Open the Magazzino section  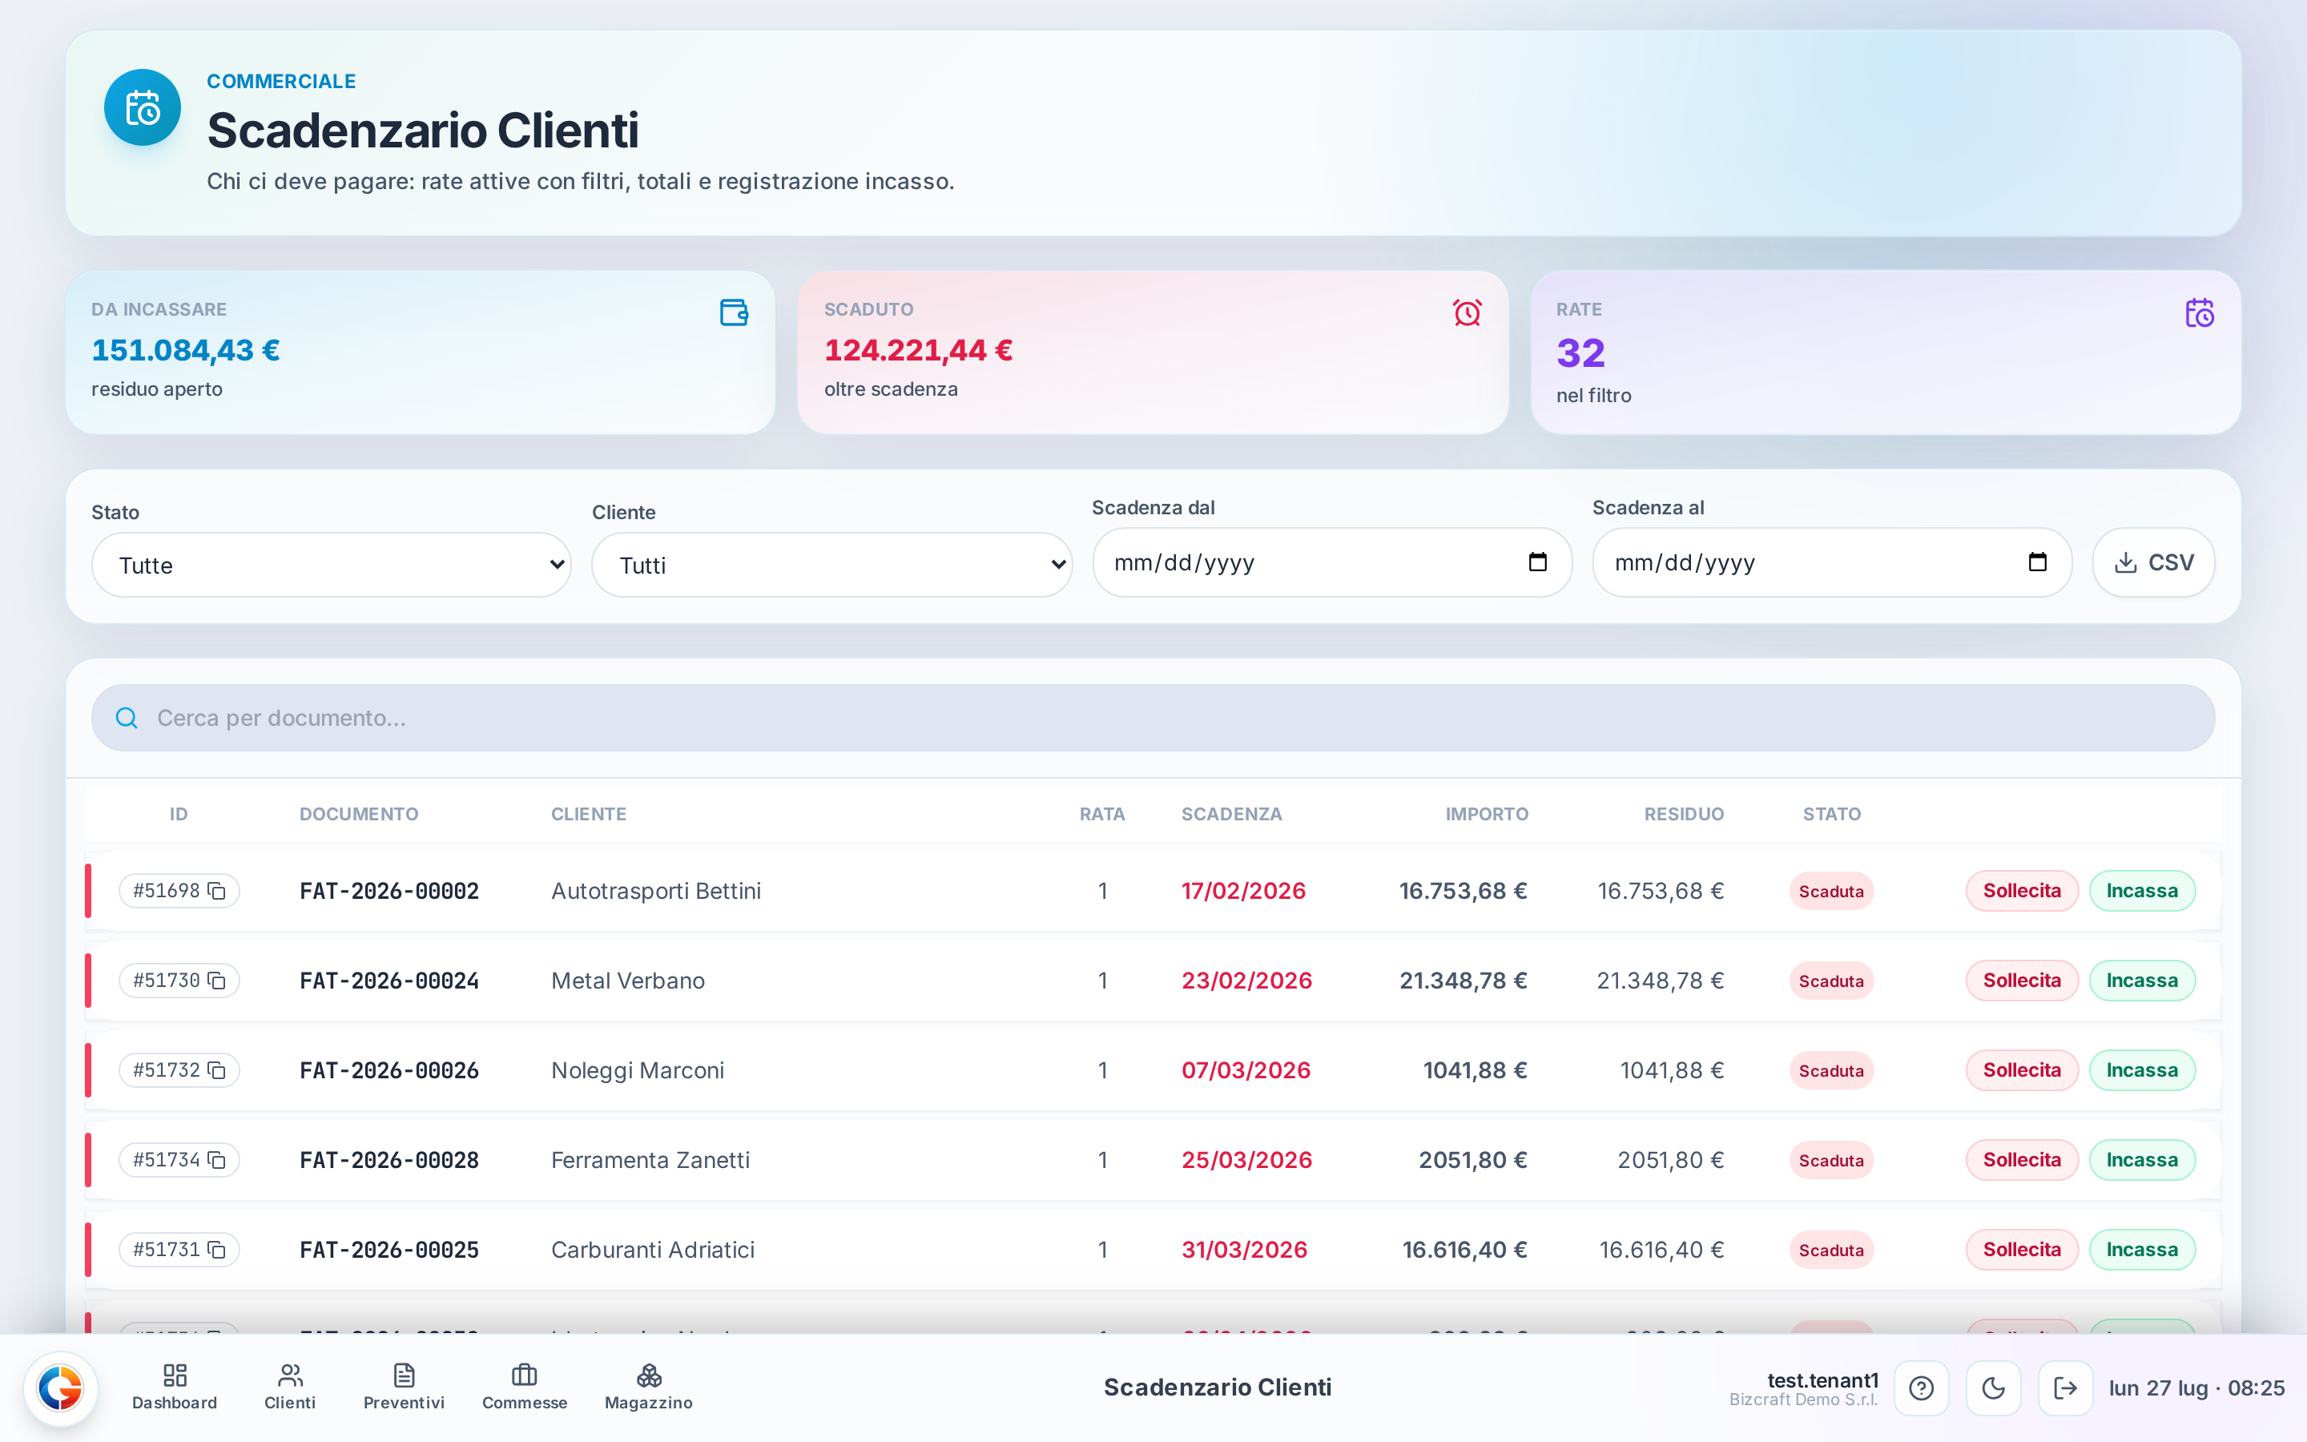648,1388
